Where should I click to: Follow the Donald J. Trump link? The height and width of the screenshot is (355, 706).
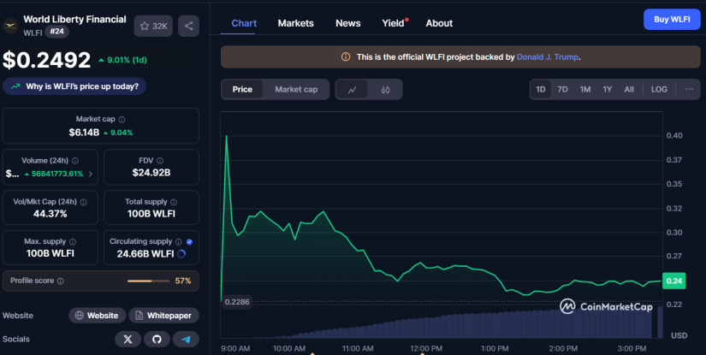point(548,57)
